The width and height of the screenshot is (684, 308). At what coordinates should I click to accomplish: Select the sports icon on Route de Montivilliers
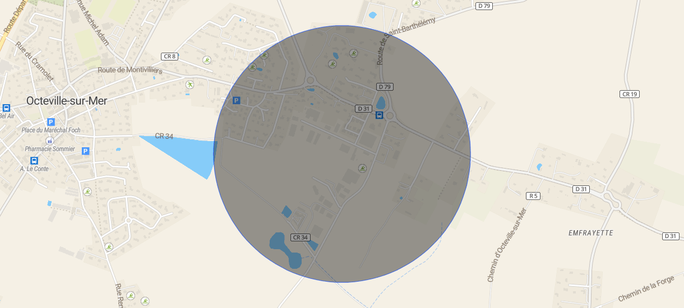tap(190, 85)
